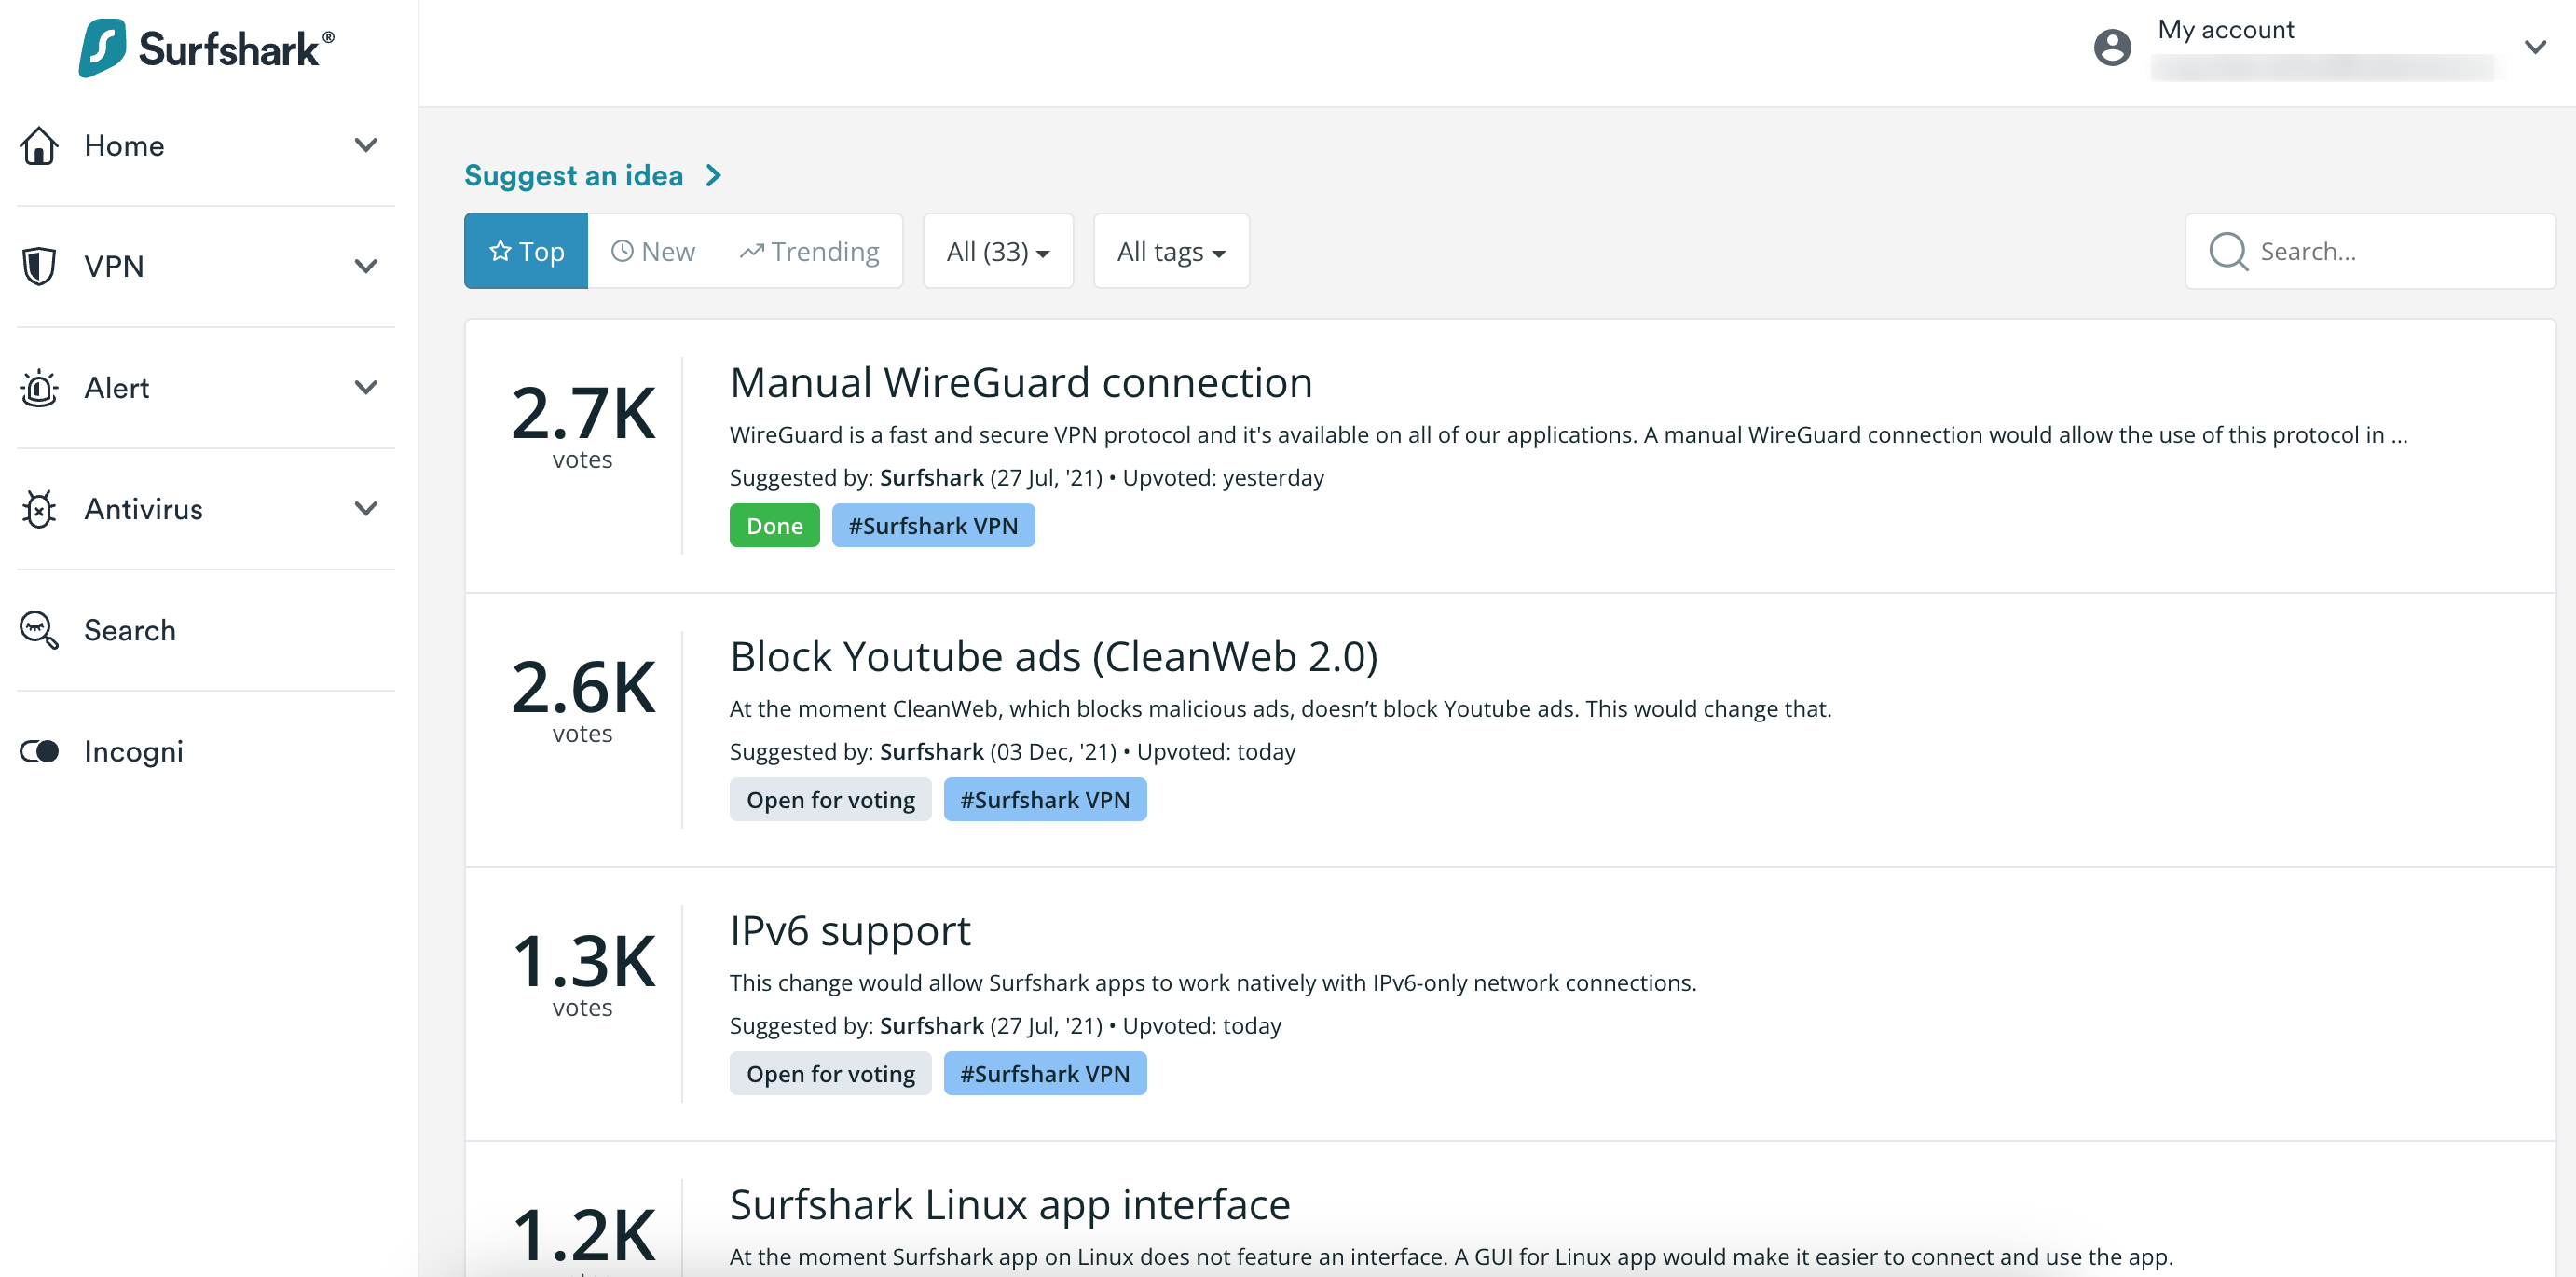Viewport: 2576px width, 1277px height.
Task: Click the blurred account email text
Action: pos(2322,68)
